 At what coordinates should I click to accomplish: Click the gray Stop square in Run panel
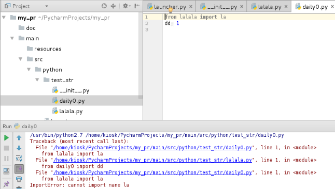coord(6,148)
